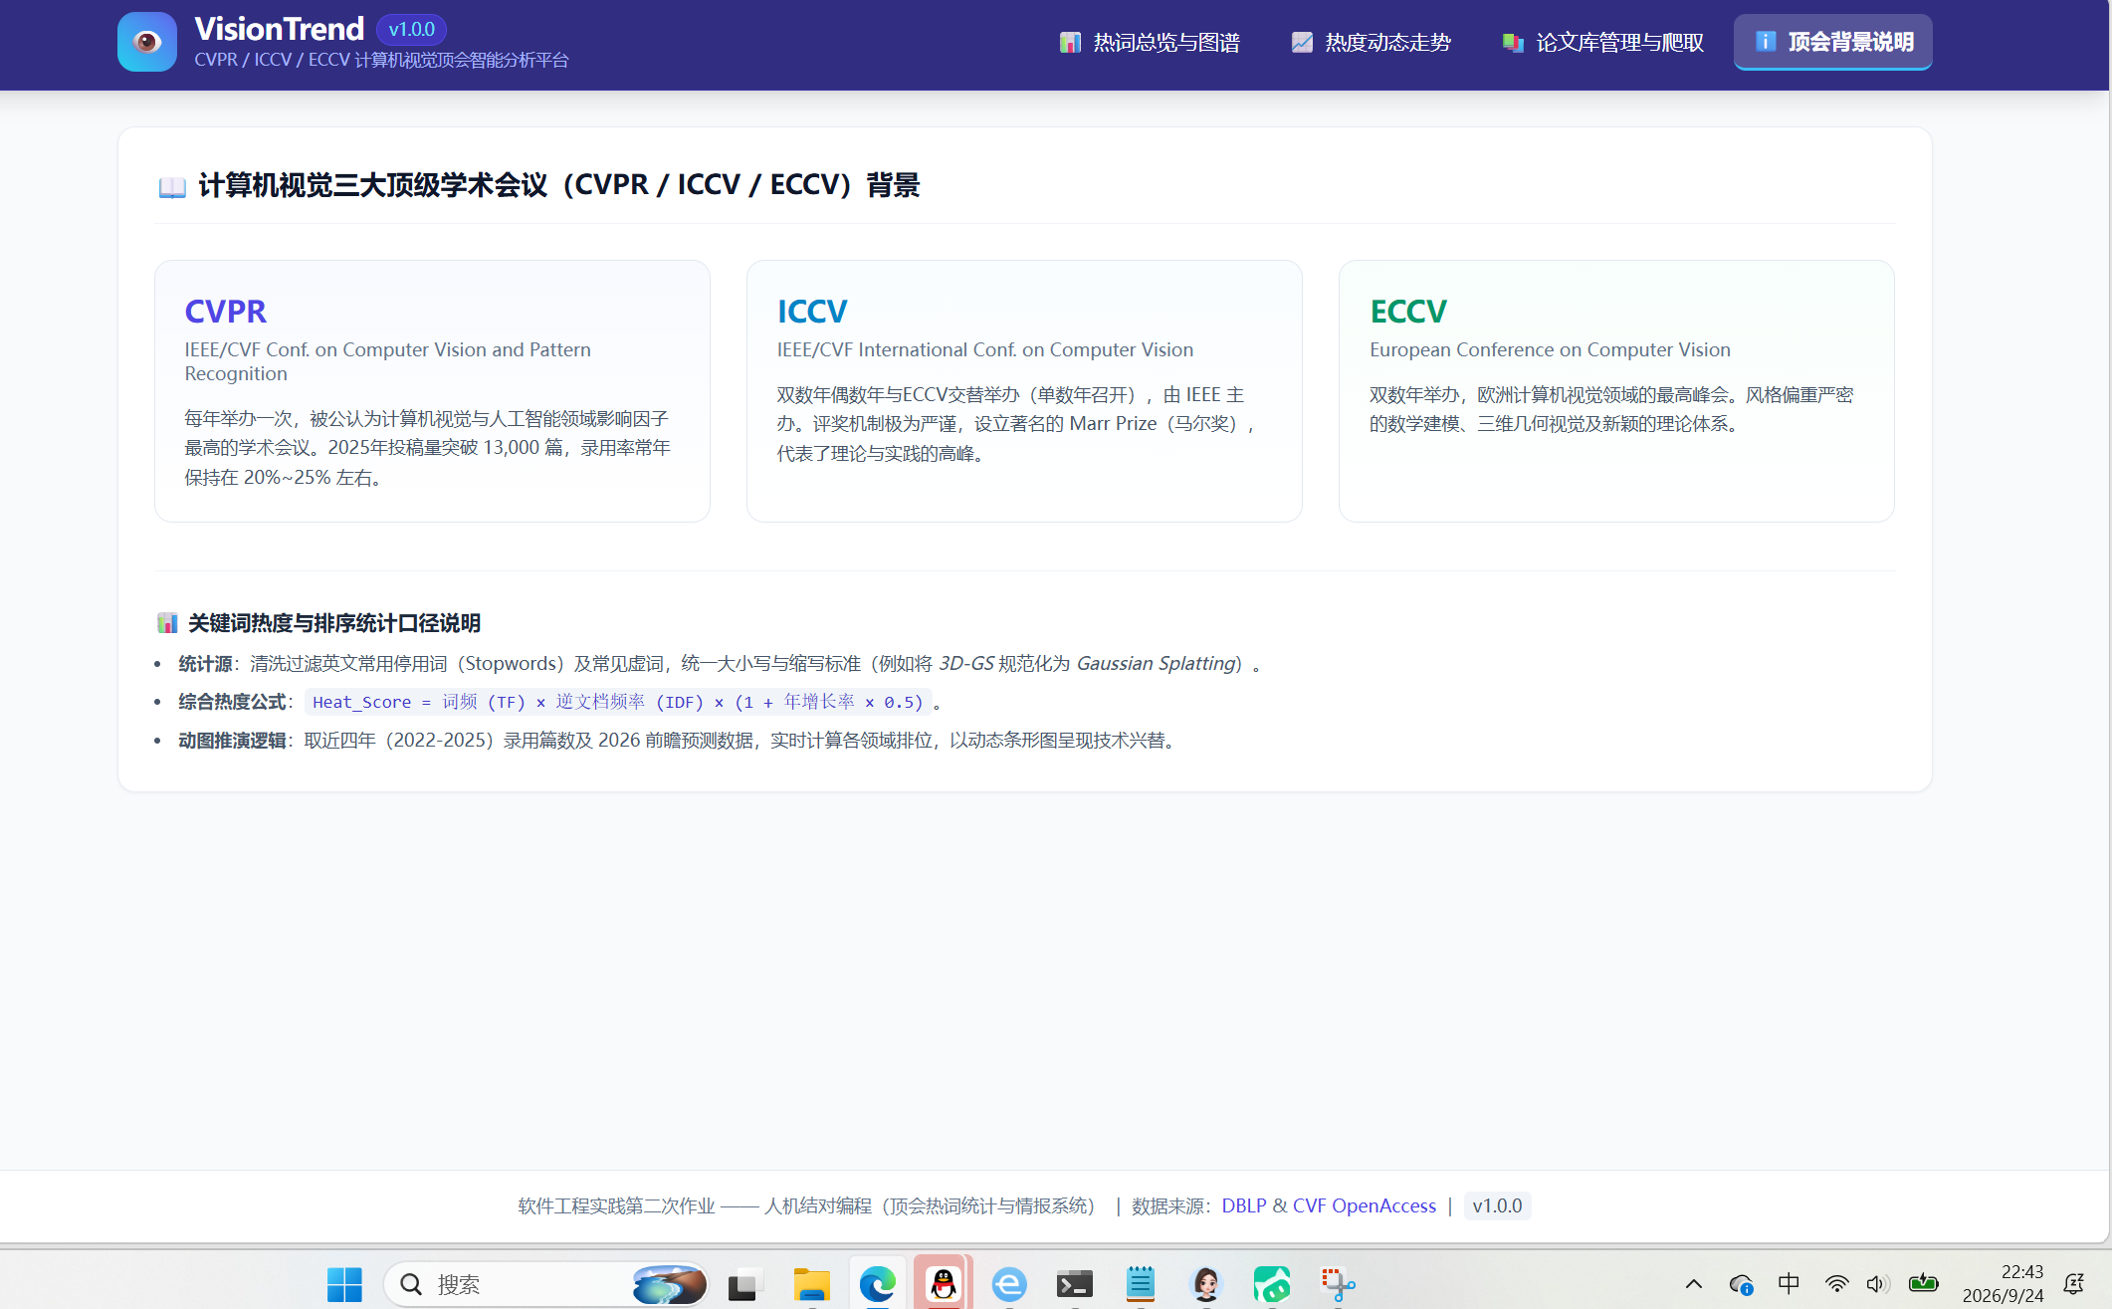Click the text "European Conference on Computer Vision"

[1550, 349]
